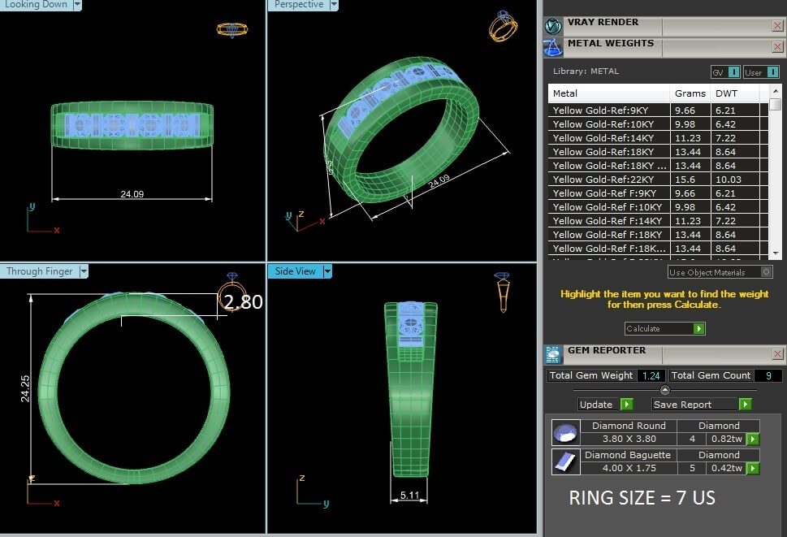The image size is (787, 537).
Task: Click the Save Report button
Action: pyautogui.click(x=702, y=405)
